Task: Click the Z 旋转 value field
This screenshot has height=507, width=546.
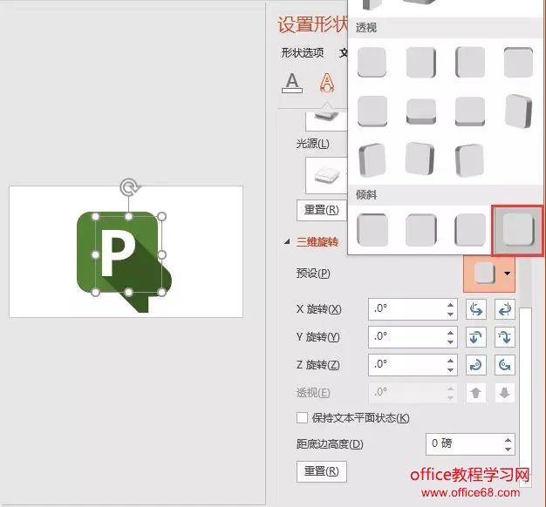Action: pos(406,365)
